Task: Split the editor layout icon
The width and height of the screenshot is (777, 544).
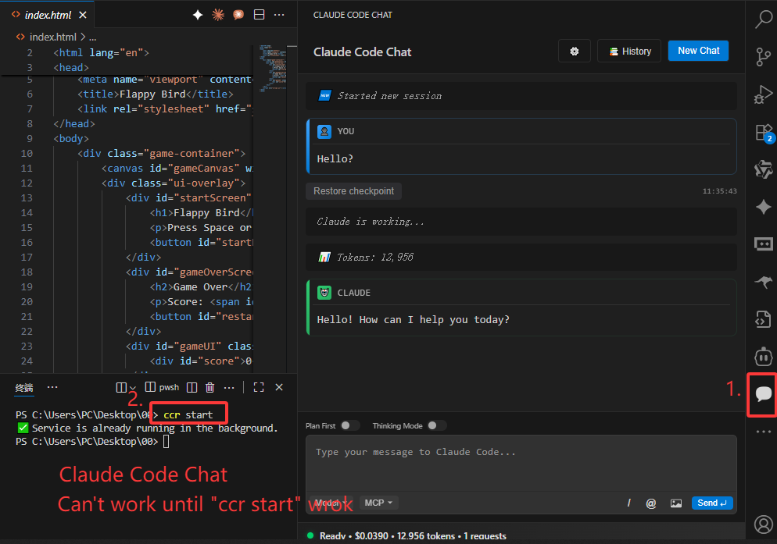Action: [x=259, y=15]
